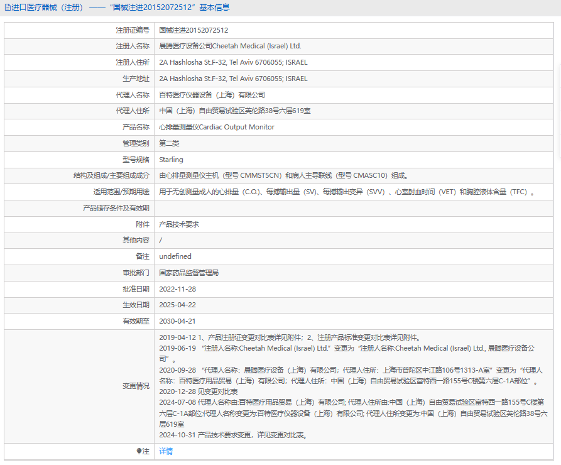The image size is (561, 465).
Task: Click the 备注 value undefined
Action: [175, 256]
